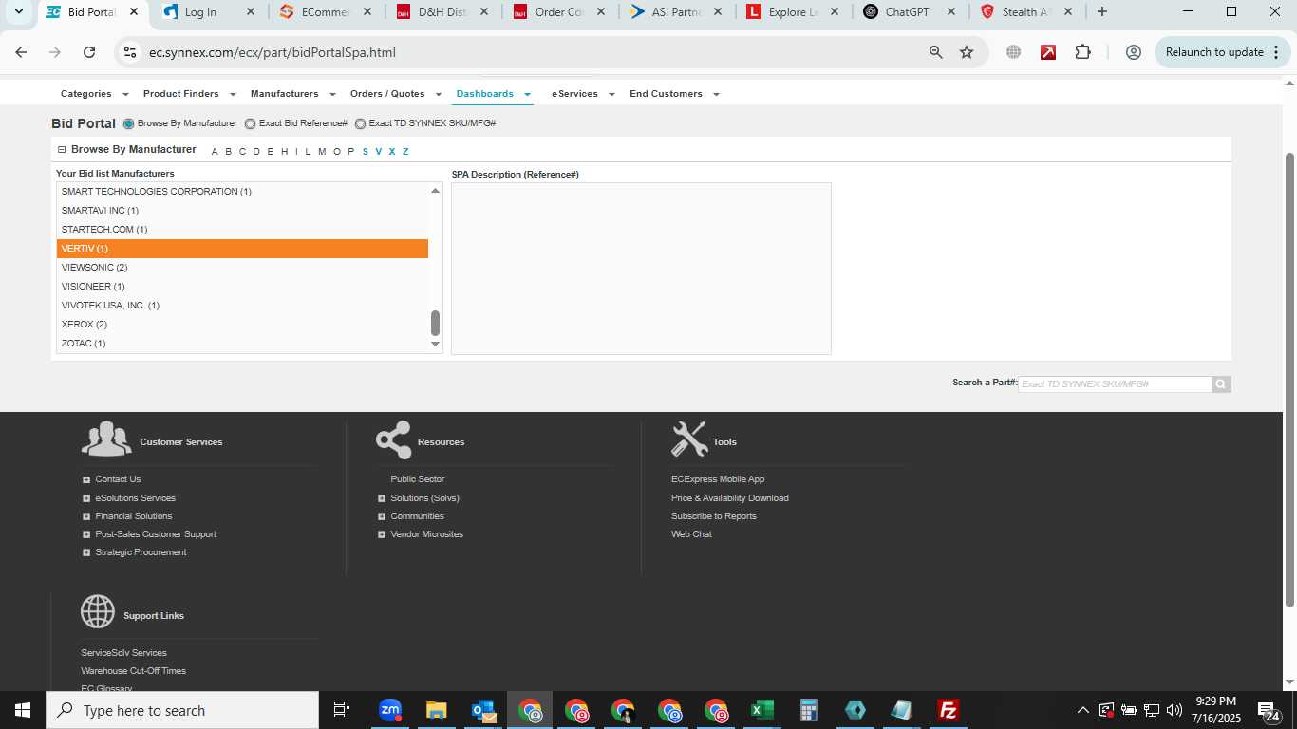Open Dashboards dropdown menu
This screenshot has width=1297, height=729.
click(x=493, y=94)
